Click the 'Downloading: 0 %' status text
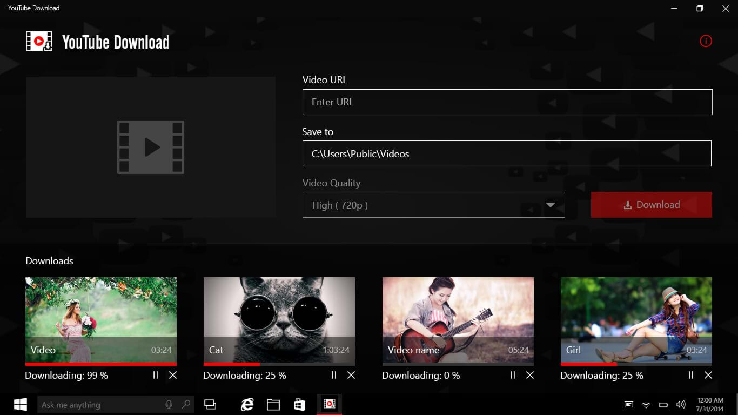 [x=421, y=376]
